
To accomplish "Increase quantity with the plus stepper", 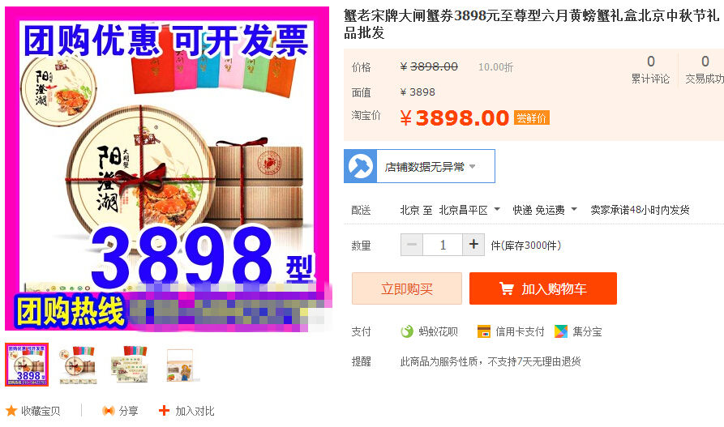I will coord(473,245).
